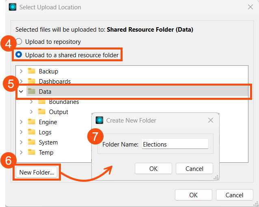Click the Engine folder icon
The width and height of the screenshot is (259, 207).
click(32, 122)
